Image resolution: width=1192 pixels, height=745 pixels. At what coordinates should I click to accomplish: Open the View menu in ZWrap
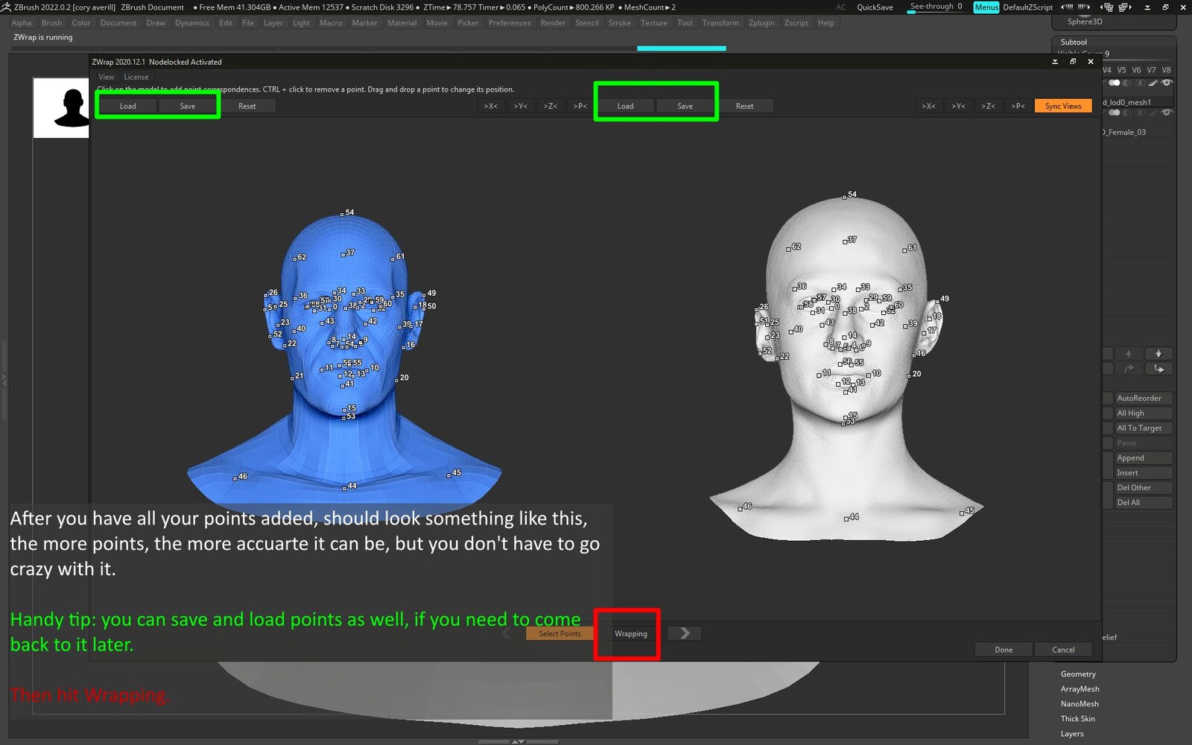pyautogui.click(x=107, y=77)
